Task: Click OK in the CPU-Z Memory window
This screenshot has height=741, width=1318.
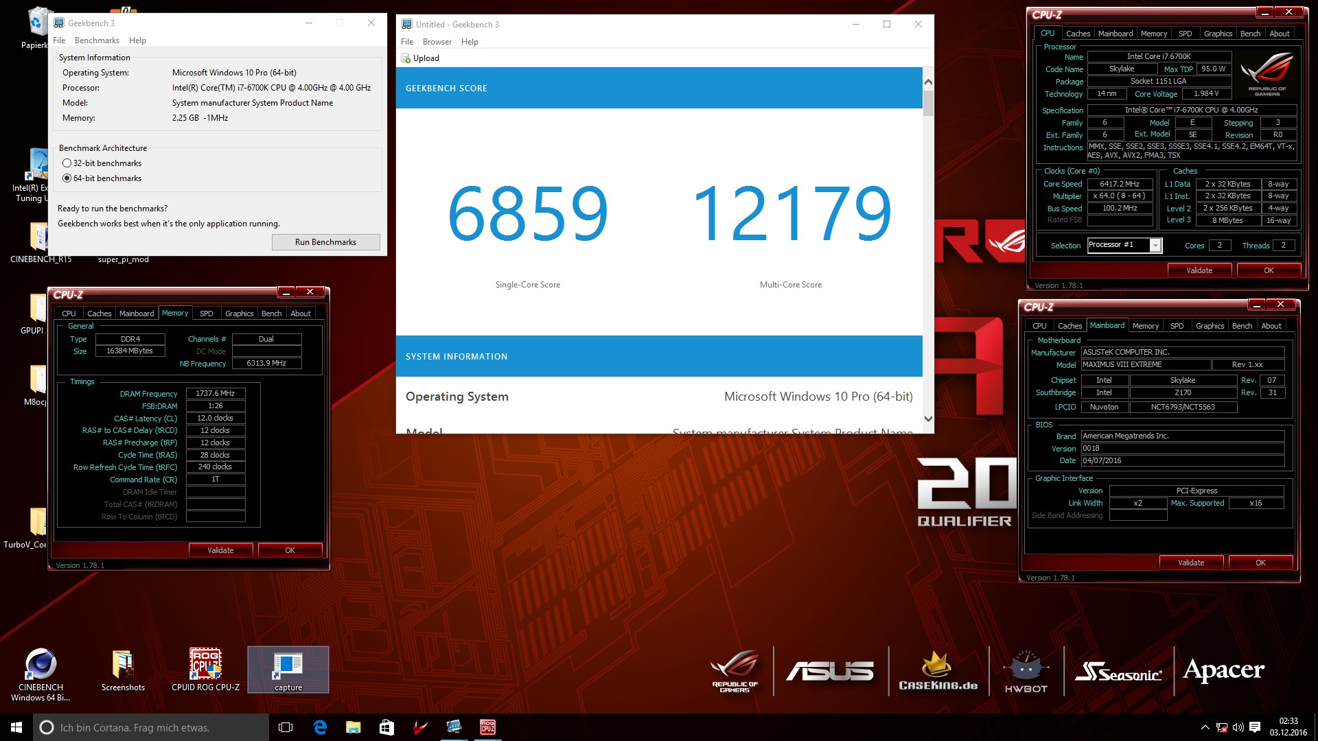Action: click(x=290, y=550)
